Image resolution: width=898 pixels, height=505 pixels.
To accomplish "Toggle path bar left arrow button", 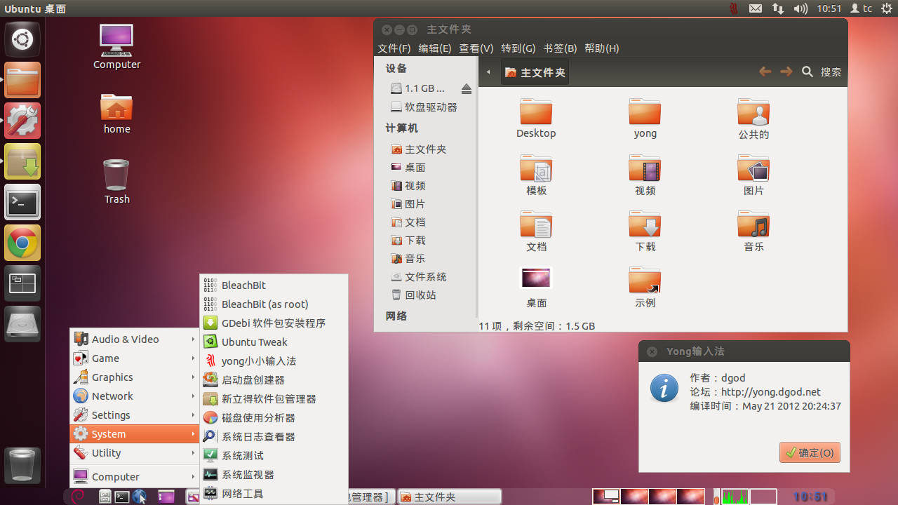I will (488, 72).
